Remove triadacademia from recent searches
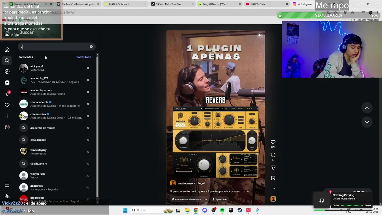Screen dimensions: 382x215 coord(88,104)
